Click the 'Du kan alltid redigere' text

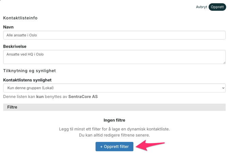114,135
